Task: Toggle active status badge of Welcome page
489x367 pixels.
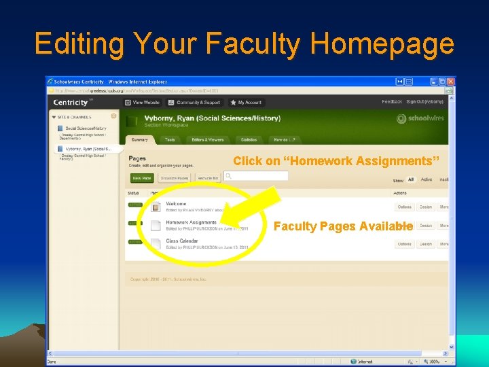Action: pos(135,205)
